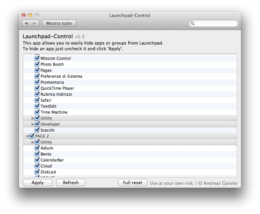The image size is (260, 214).
Task: Select the Promemoria label
Action: [x=52, y=82]
